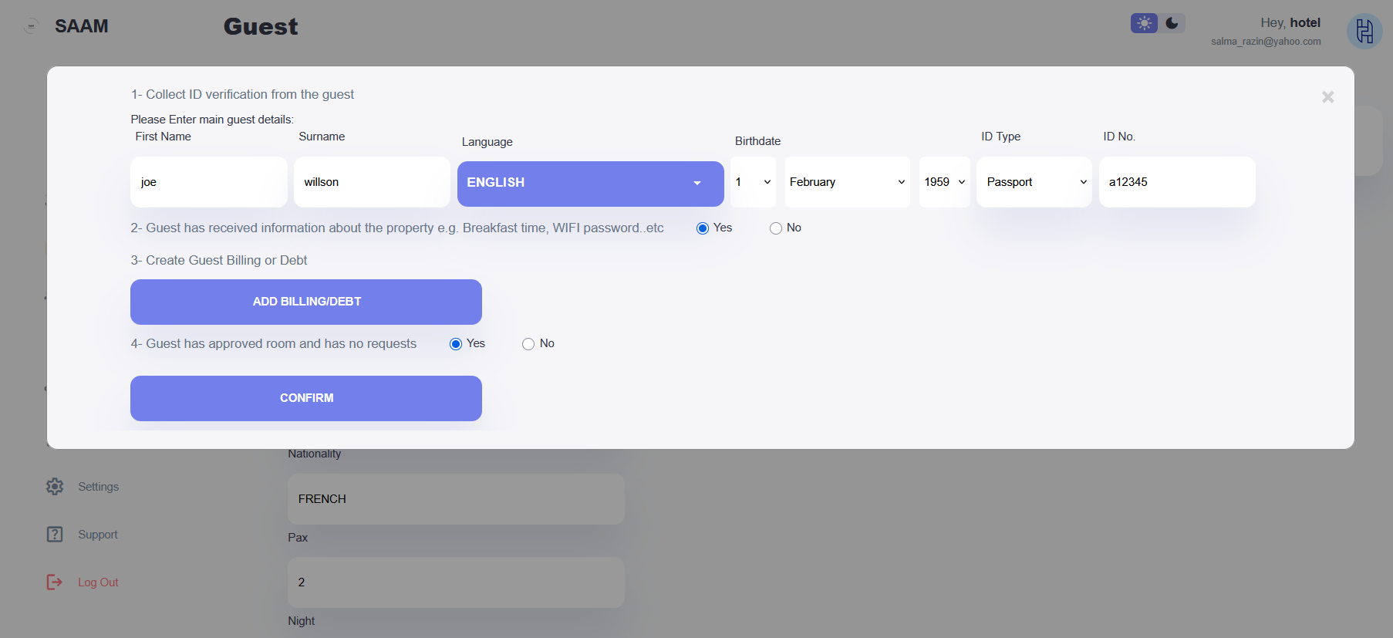Expand the Passport ID type dropdown
The width and height of the screenshot is (1393, 638).
tap(1034, 182)
